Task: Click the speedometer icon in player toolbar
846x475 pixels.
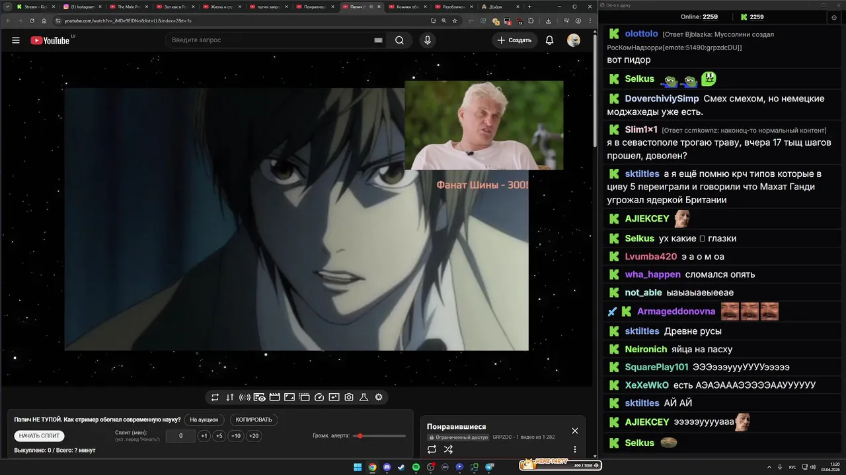Action: [319, 397]
